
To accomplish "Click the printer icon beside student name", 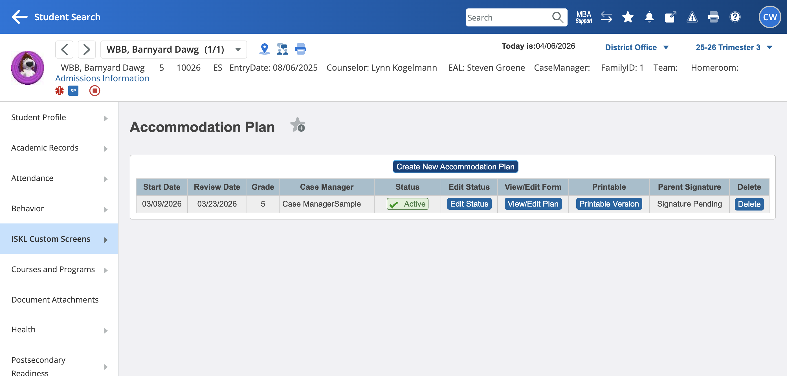I will click(x=300, y=49).
